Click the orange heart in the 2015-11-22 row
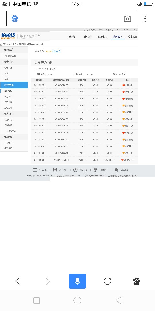155x311 pixels. click(x=123, y=119)
